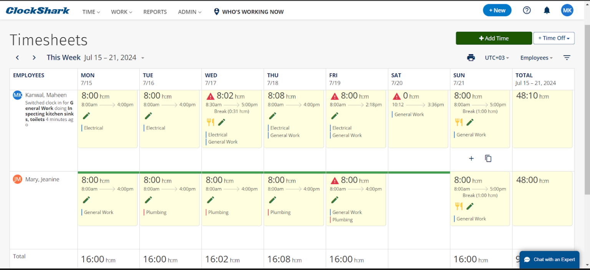This screenshot has height=270, width=590.
Task: Click the meal break icon on Maheen's Wednesday
Action: (210, 122)
